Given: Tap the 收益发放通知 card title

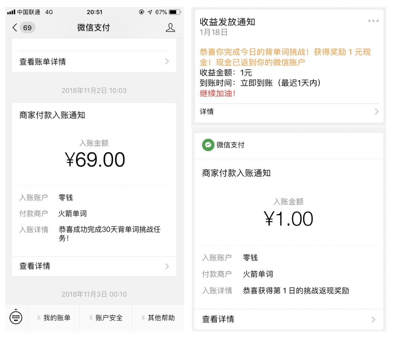Looking at the screenshot, I should click(227, 22).
